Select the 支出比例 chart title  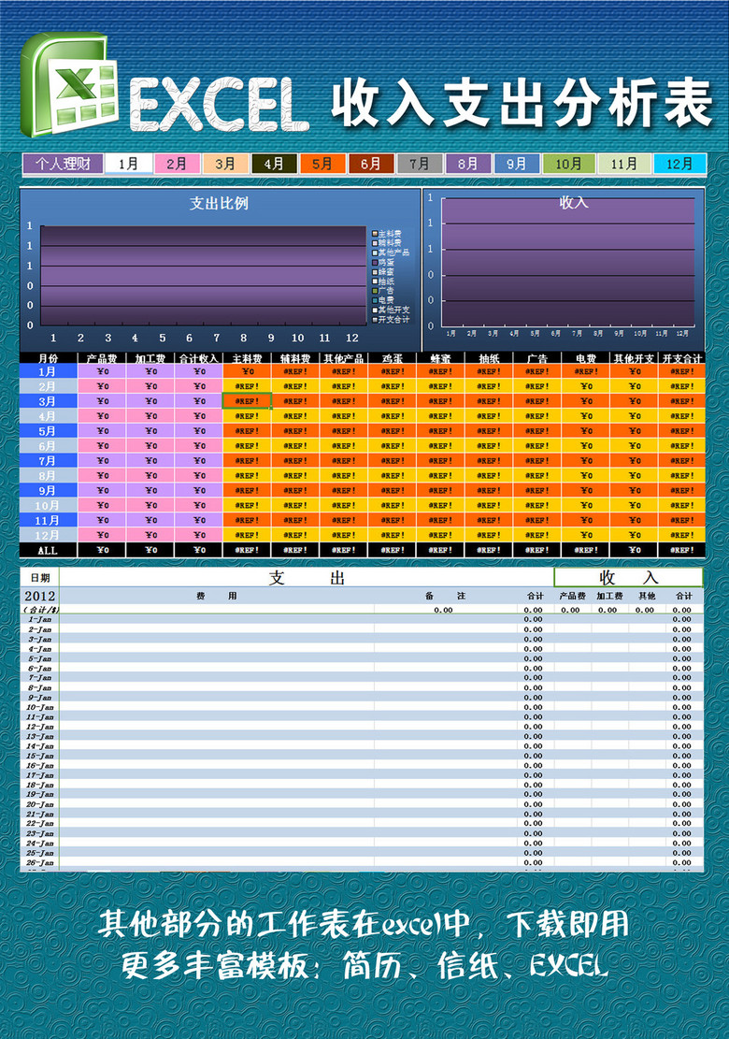click(x=219, y=204)
